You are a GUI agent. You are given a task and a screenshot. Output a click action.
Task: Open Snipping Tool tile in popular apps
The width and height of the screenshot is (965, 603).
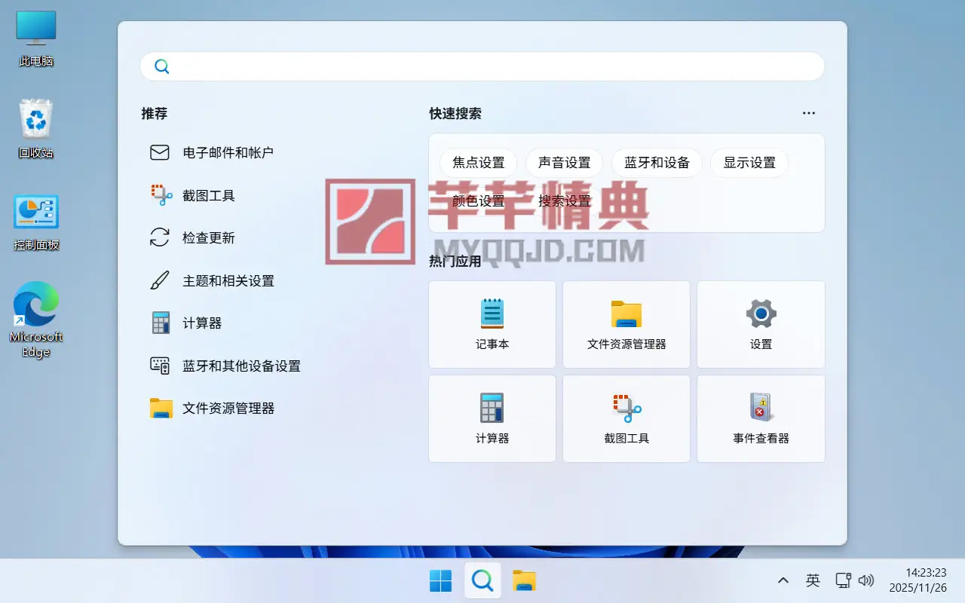click(x=626, y=418)
